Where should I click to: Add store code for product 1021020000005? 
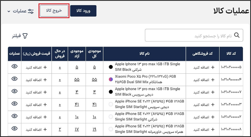point(204,67)
